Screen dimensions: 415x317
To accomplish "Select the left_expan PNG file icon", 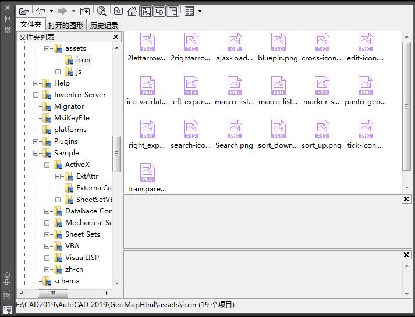I will [x=191, y=86].
